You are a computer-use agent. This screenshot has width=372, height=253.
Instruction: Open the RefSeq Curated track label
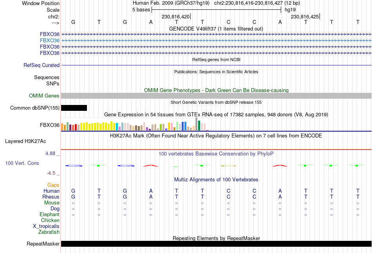click(x=42, y=65)
